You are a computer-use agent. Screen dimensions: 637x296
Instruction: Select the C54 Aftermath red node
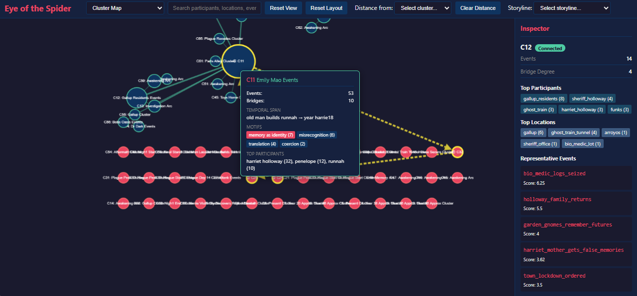(x=123, y=152)
